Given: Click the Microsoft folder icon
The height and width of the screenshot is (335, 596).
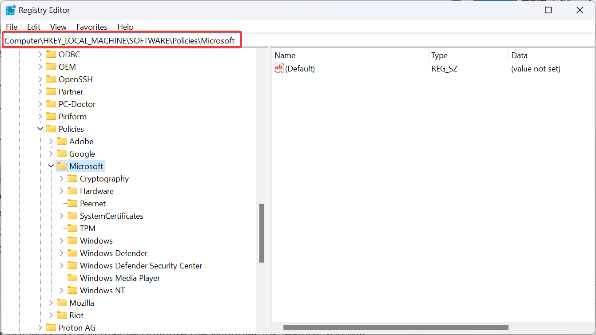Looking at the screenshot, I should [x=62, y=166].
